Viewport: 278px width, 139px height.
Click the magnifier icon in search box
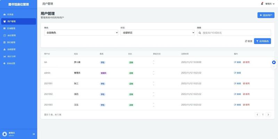(200, 33)
